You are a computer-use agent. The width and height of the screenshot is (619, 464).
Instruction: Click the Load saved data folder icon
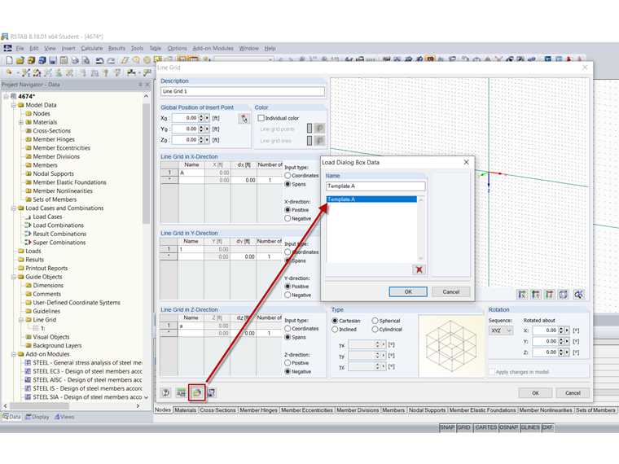[x=196, y=392]
